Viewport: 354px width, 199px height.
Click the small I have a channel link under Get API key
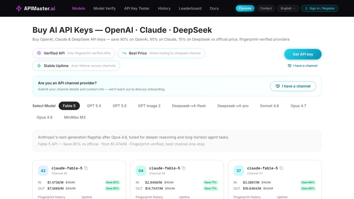click(x=302, y=66)
